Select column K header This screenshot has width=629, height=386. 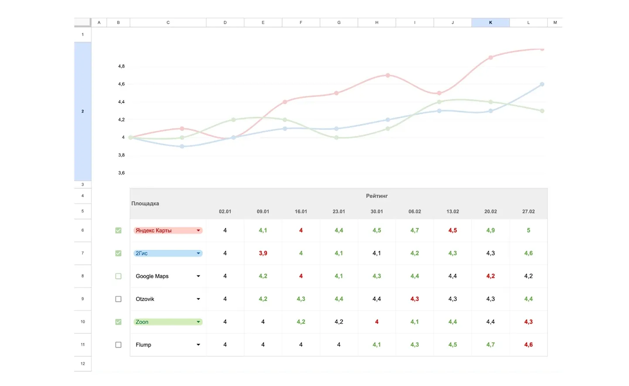coord(490,22)
